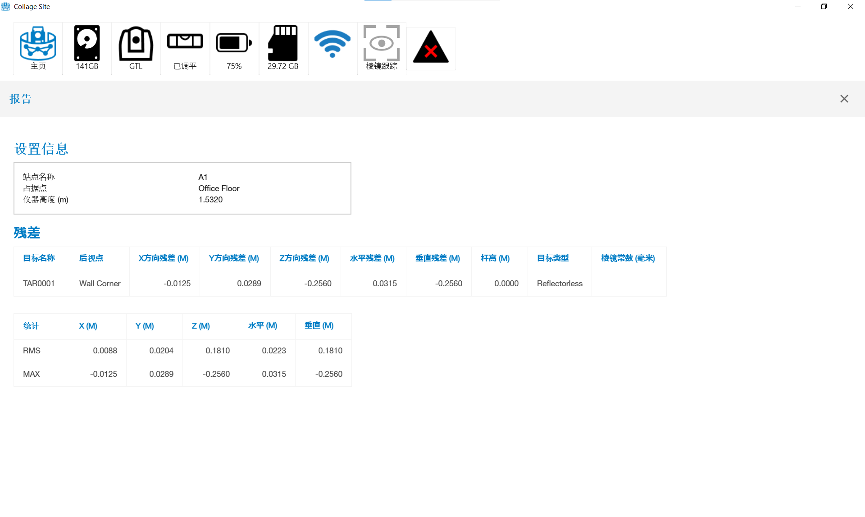Select the RMS statistics row
This screenshot has width=865, height=517.
click(32, 351)
